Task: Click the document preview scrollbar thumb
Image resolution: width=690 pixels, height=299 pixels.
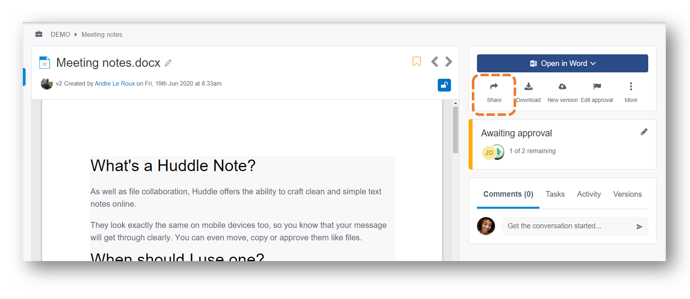Action: [x=455, y=130]
